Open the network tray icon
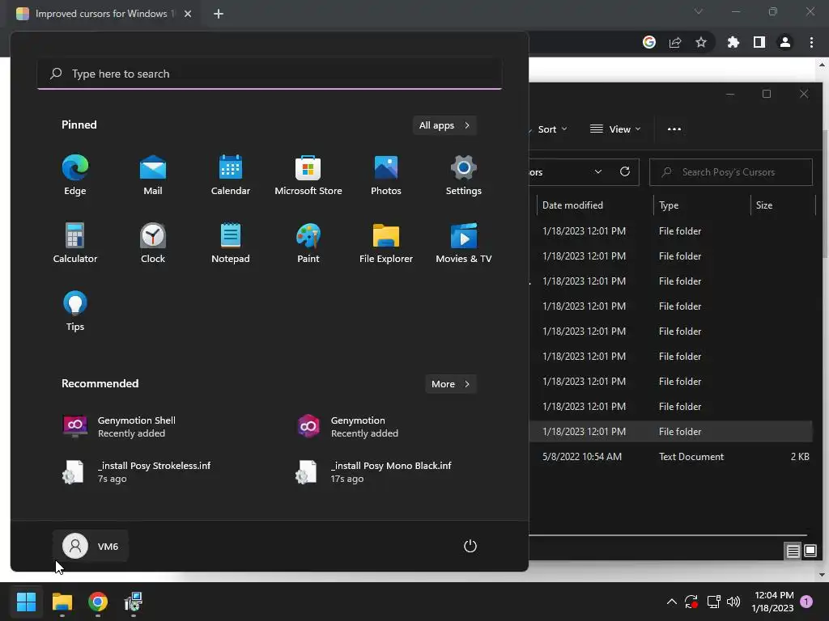Viewport: 829px width, 621px height. coord(714,602)
